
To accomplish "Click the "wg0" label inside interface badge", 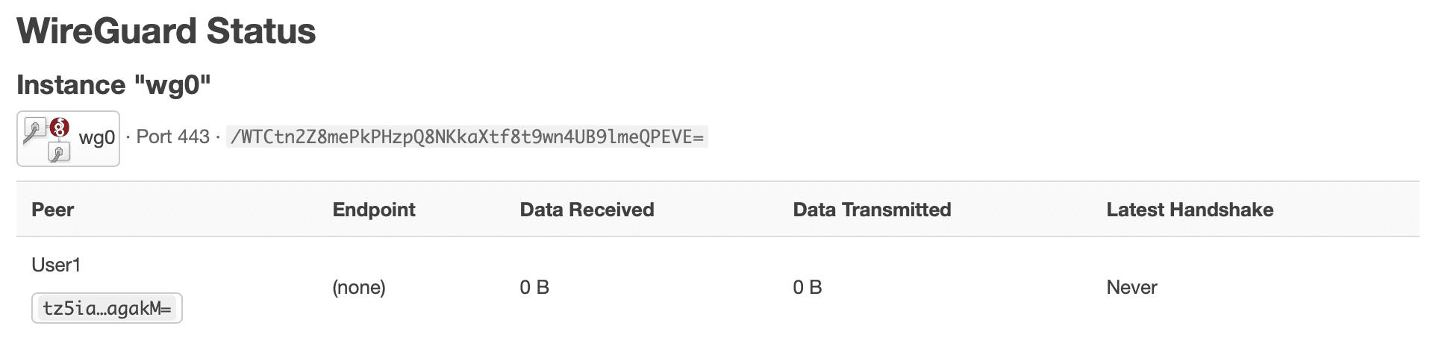I will click(97, 138).
